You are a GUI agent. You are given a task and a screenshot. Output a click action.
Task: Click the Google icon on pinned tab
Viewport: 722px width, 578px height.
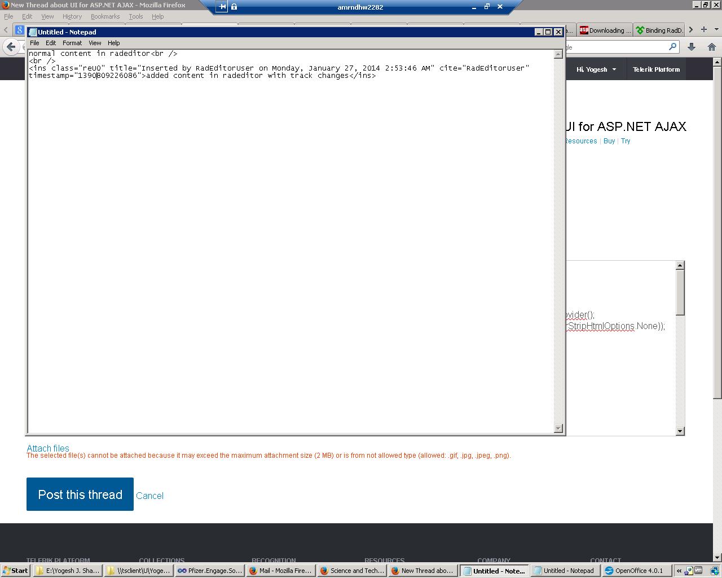click(x=19, y=30)
